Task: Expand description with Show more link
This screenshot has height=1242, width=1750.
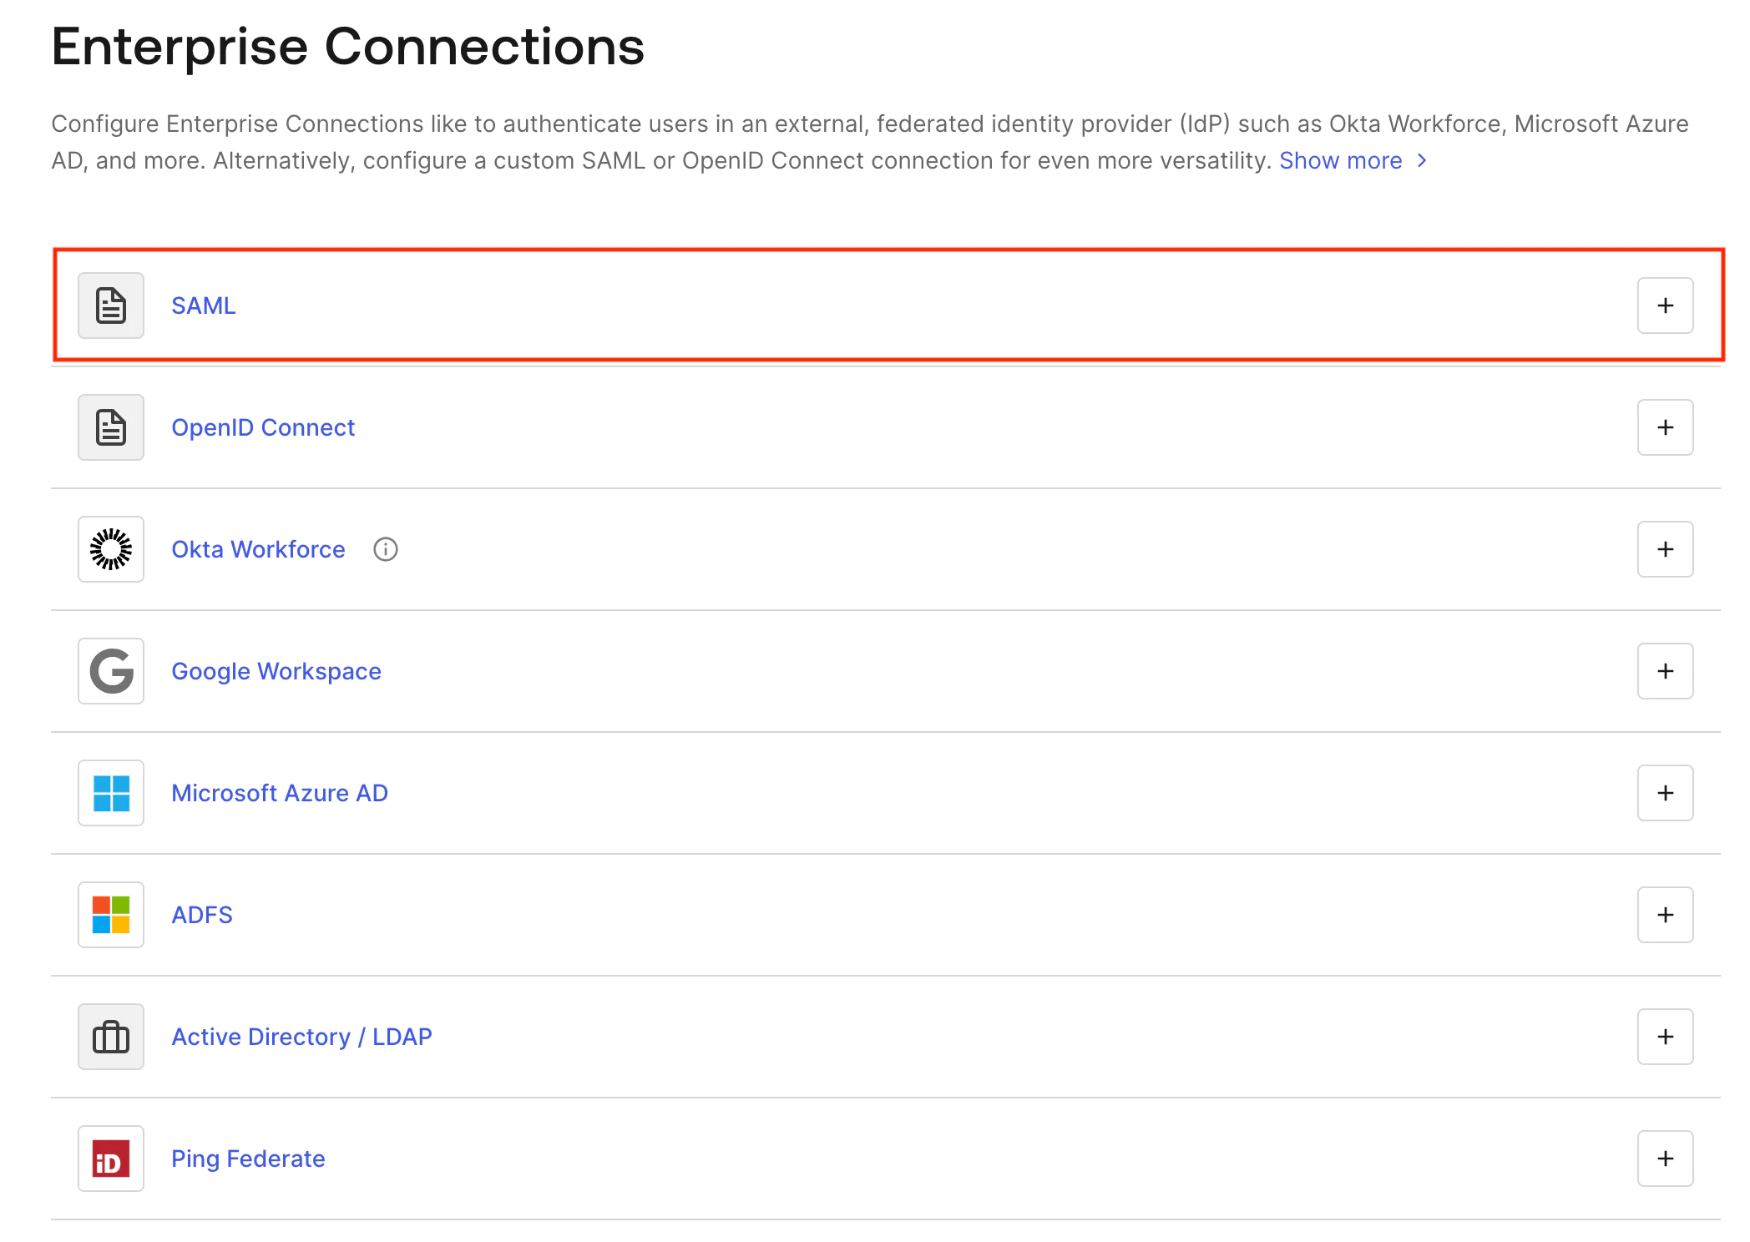Action: coord(1353,160)
